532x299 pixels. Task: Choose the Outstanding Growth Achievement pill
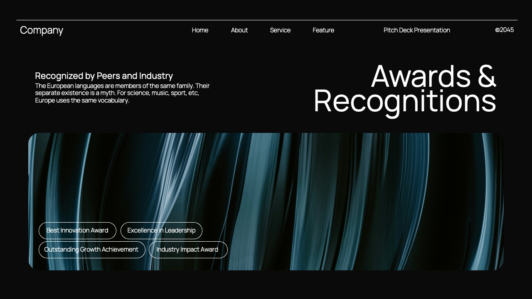point(92,250)
